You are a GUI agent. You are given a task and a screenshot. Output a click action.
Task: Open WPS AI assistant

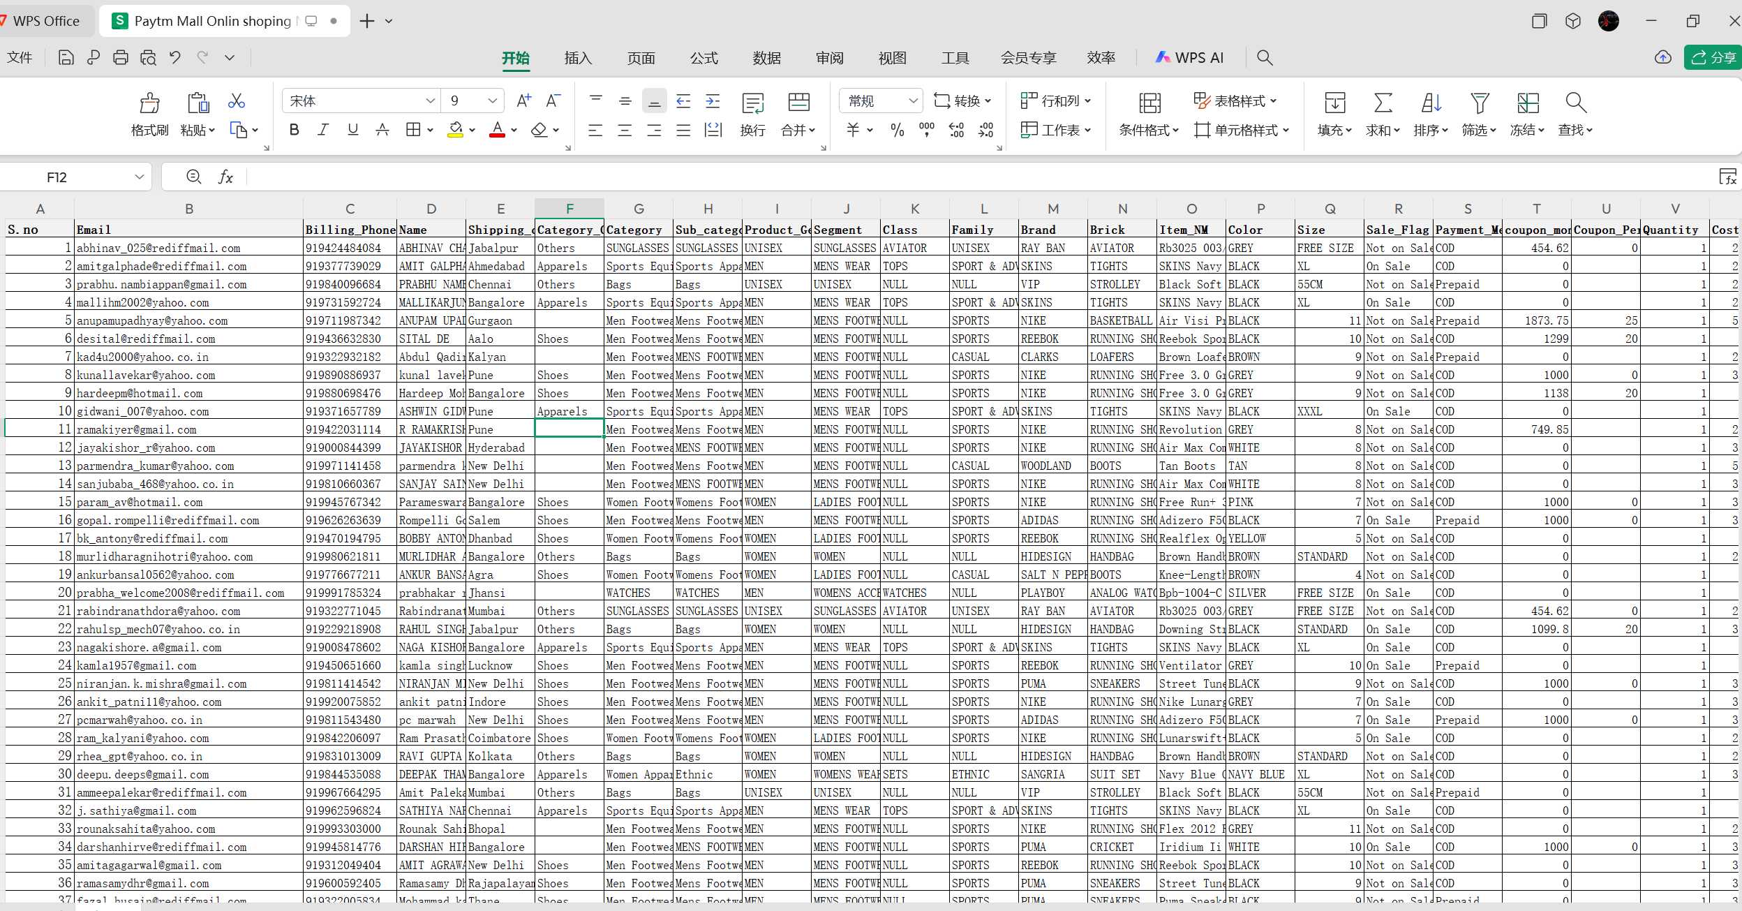click(x=1189, y=58)
